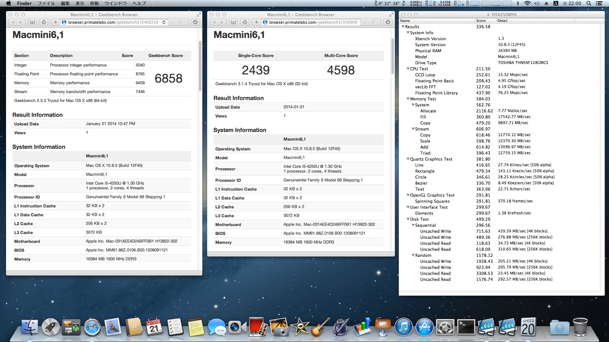Open the home page in geekbench3 Safari window
The image size is (609, 342).
[x=245, y=22]
